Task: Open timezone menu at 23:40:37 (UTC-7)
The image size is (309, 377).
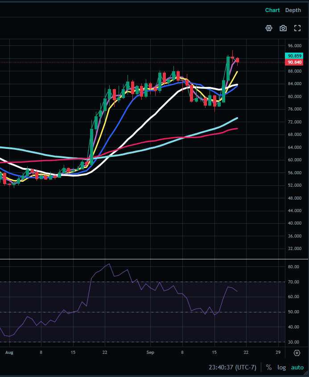Action: tap(232, 367)
